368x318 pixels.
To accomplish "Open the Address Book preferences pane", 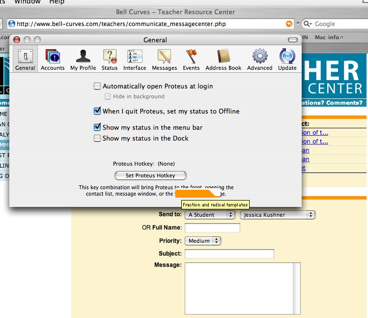I will coord(224,59).
